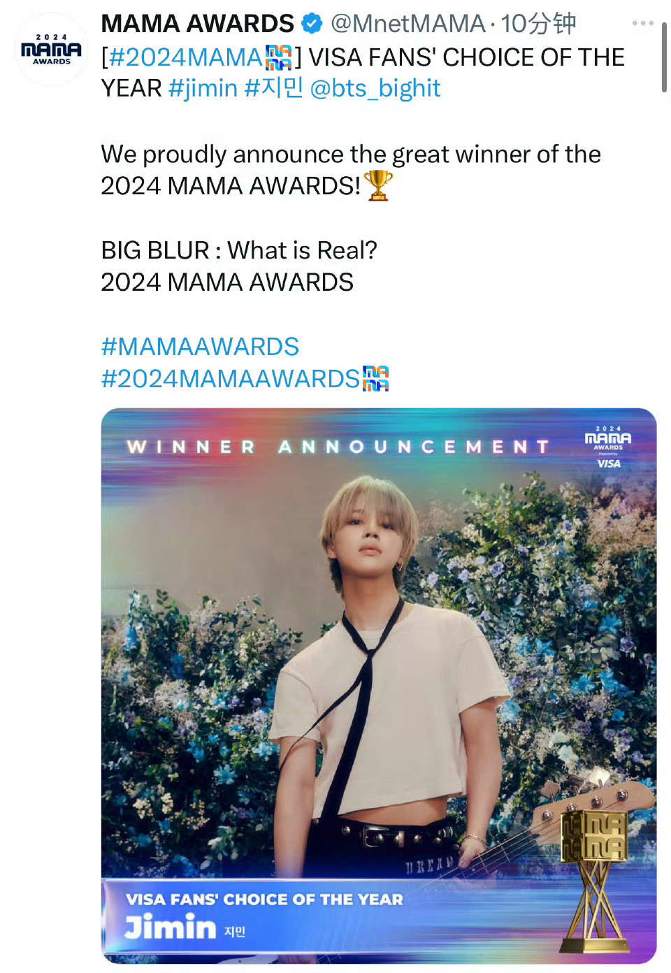Image resolution: width=671 pixels, height=973 pixels.
Task: Open the #MAMAAWARDS hashtag
Action: [200, 347]
